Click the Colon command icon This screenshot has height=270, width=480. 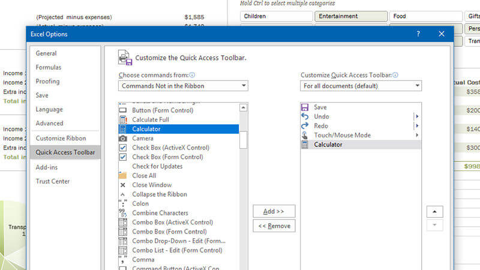tap(123, 203)
